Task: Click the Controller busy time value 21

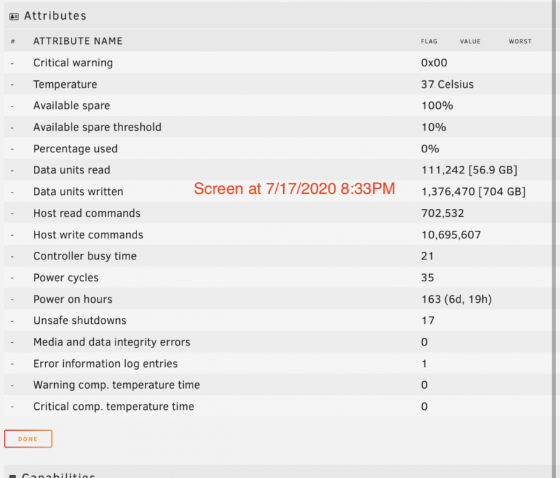Action: click(427, 256)
